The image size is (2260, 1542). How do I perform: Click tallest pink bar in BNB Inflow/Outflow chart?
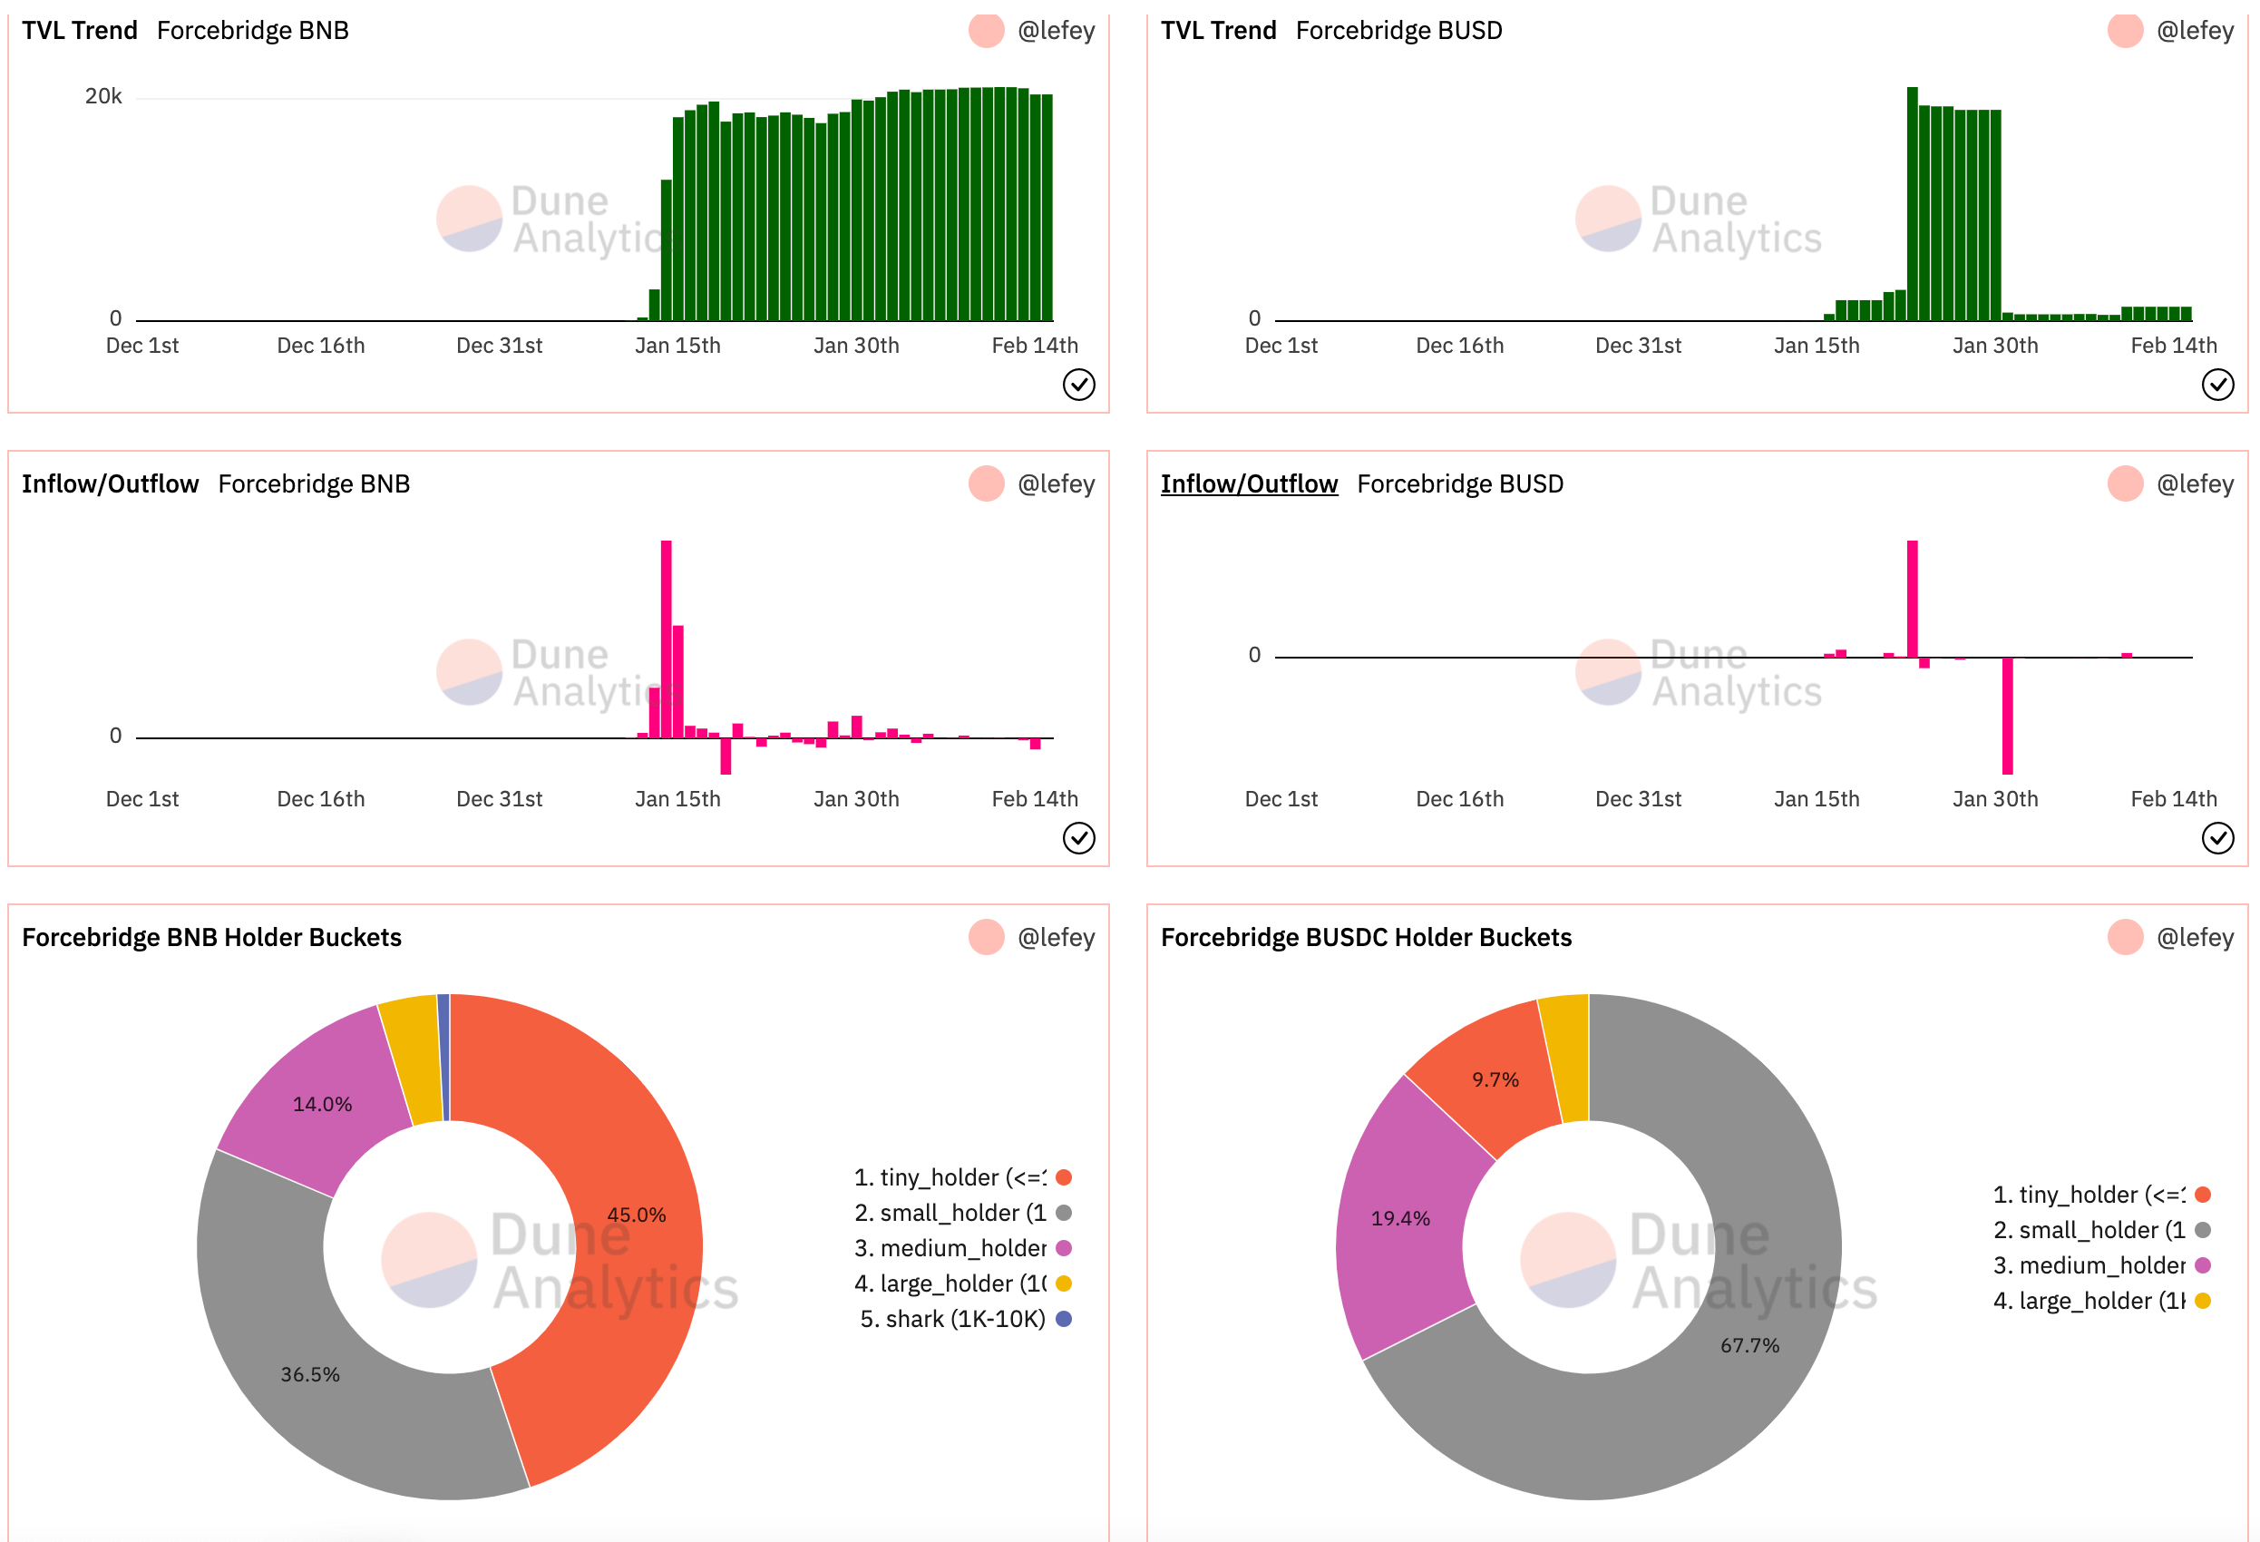[667, 622]
